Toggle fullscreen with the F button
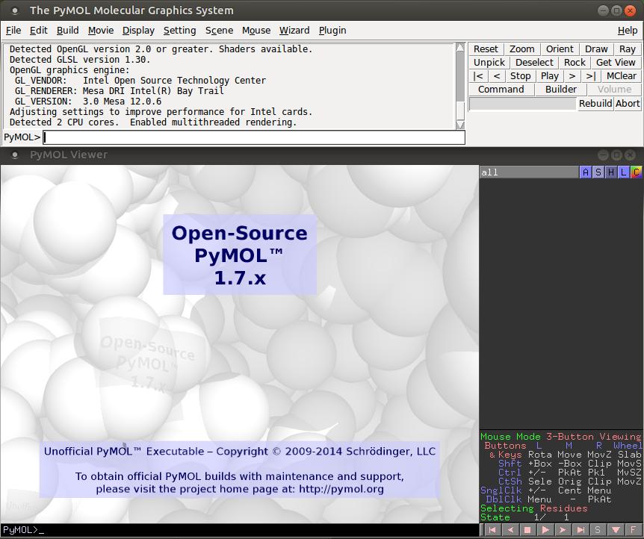Screen dimensions: 644x539 click(x=634, y=530)
